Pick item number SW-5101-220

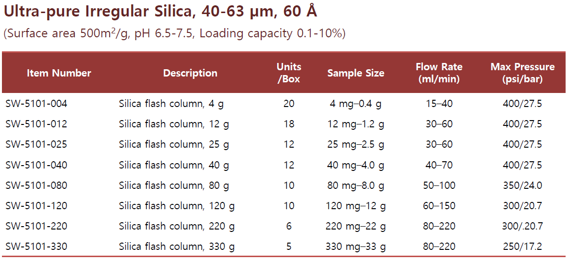coord(36,226)
